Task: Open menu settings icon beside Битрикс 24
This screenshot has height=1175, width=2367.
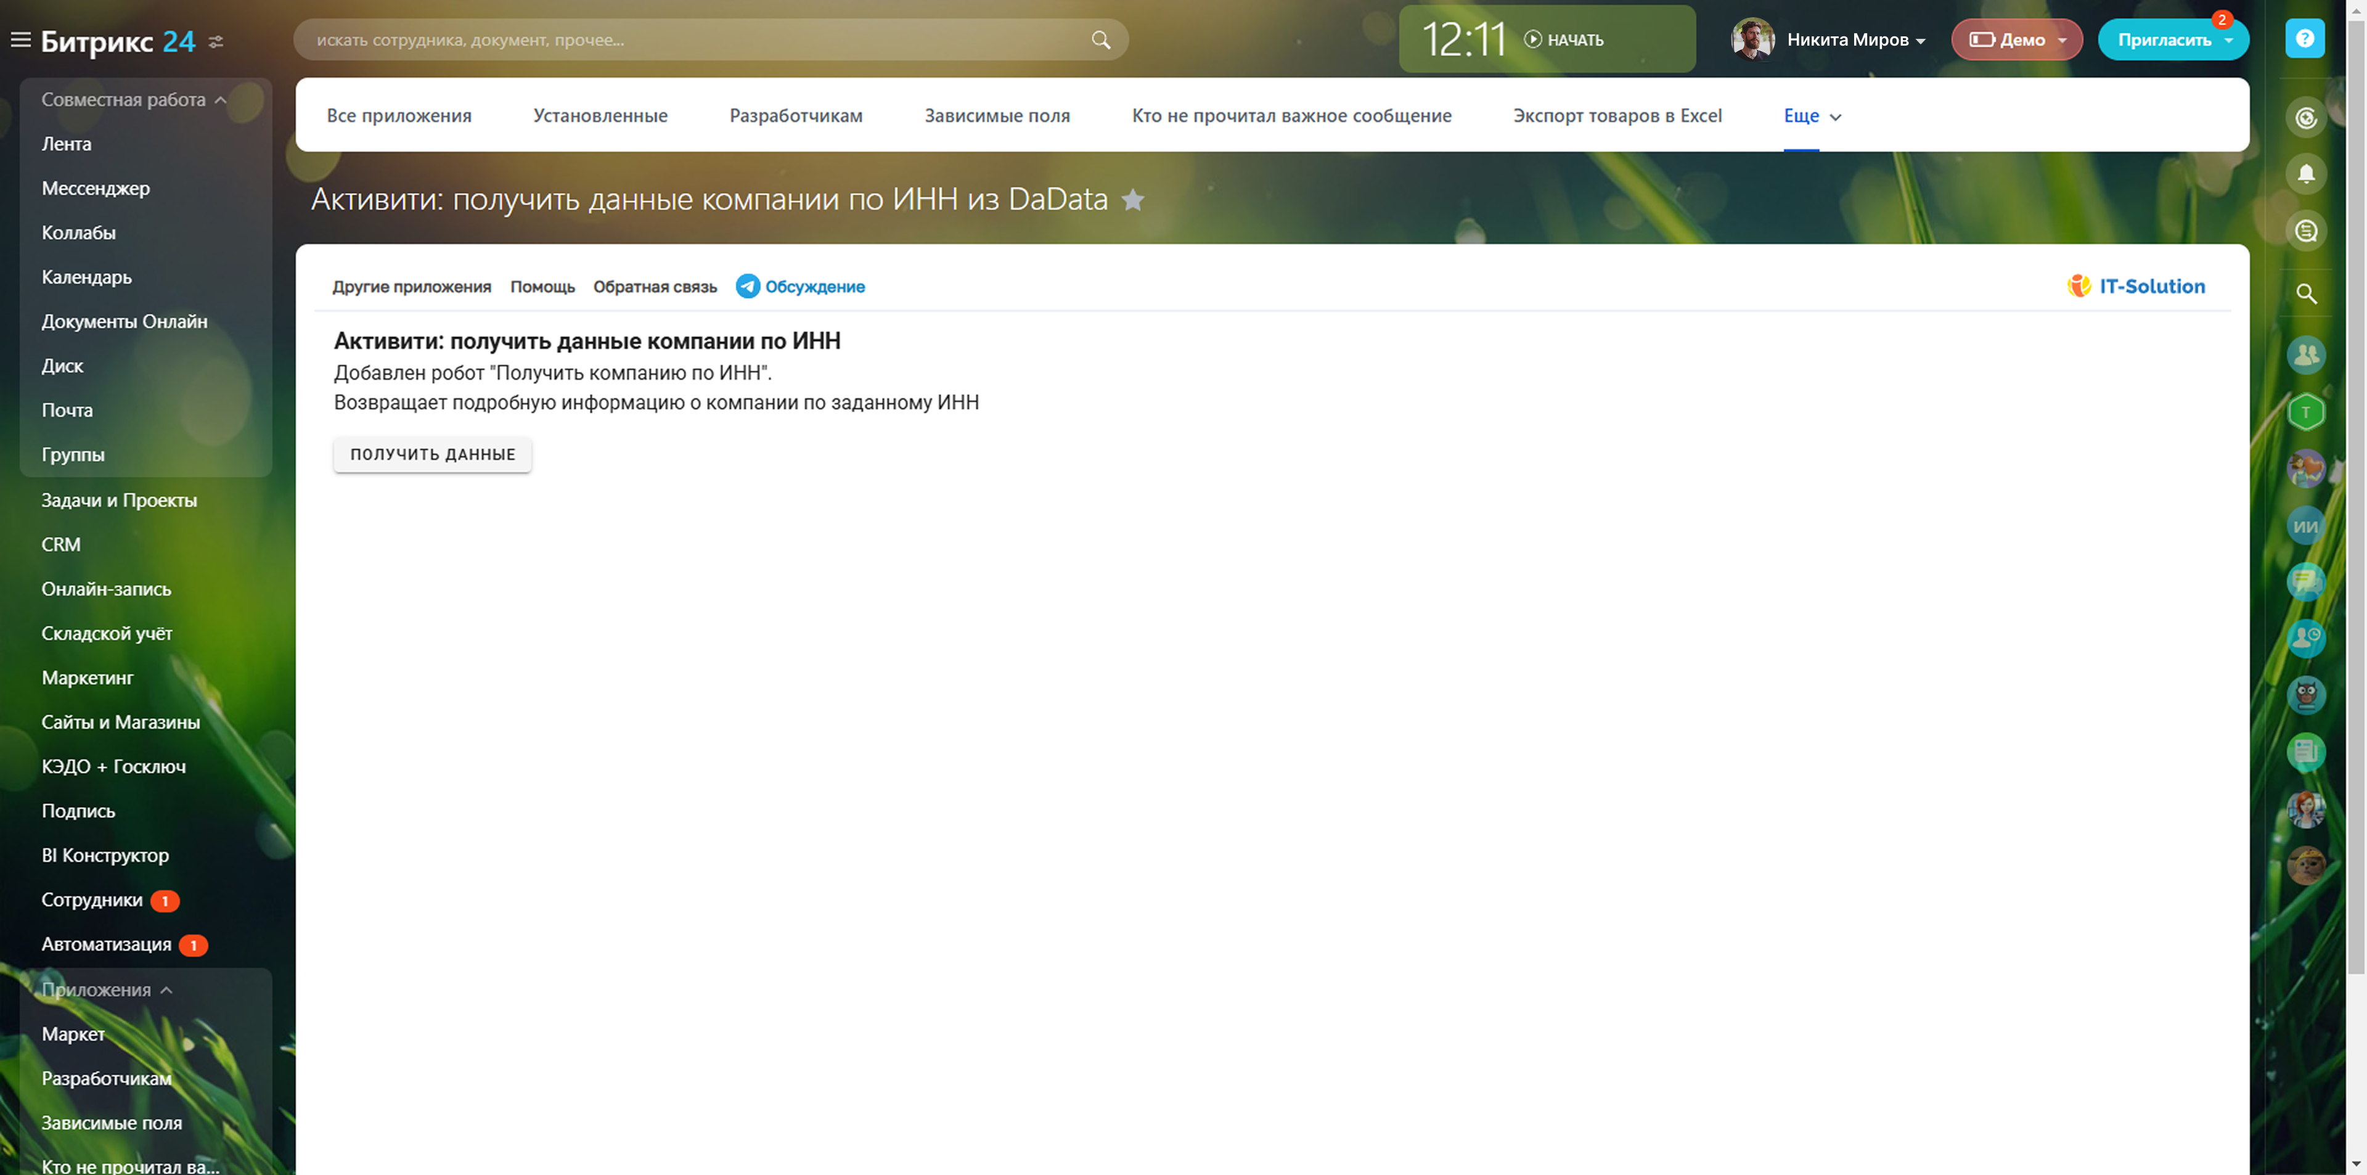Action: point(216,41)
